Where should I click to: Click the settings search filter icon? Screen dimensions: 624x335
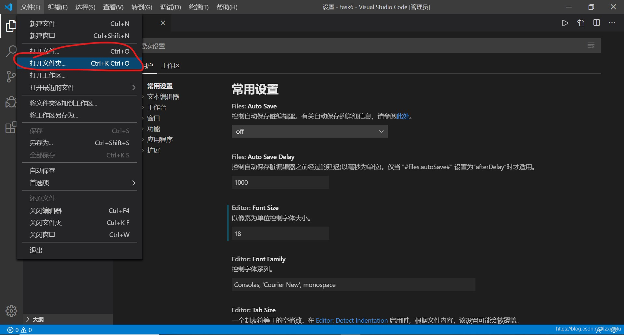coord(591,45)
